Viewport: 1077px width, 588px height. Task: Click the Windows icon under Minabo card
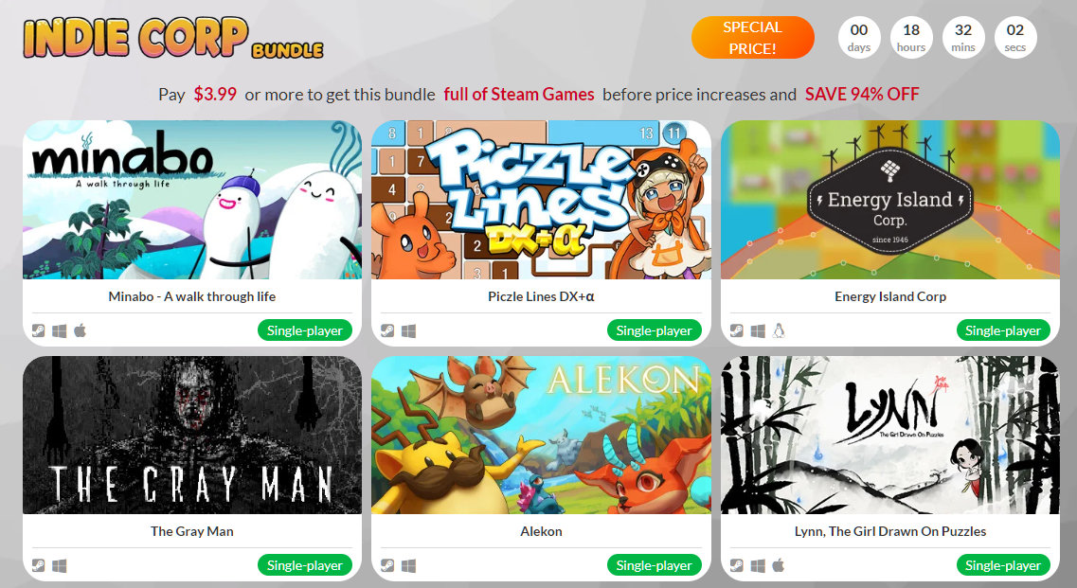coord(60,331)
